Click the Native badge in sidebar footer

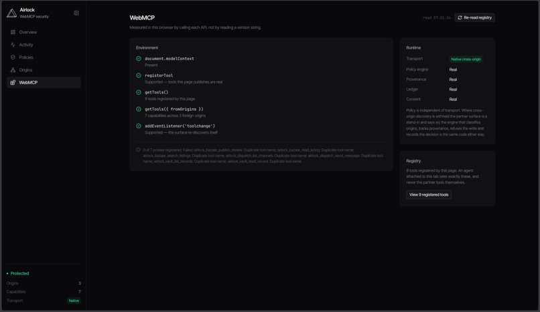74,301
